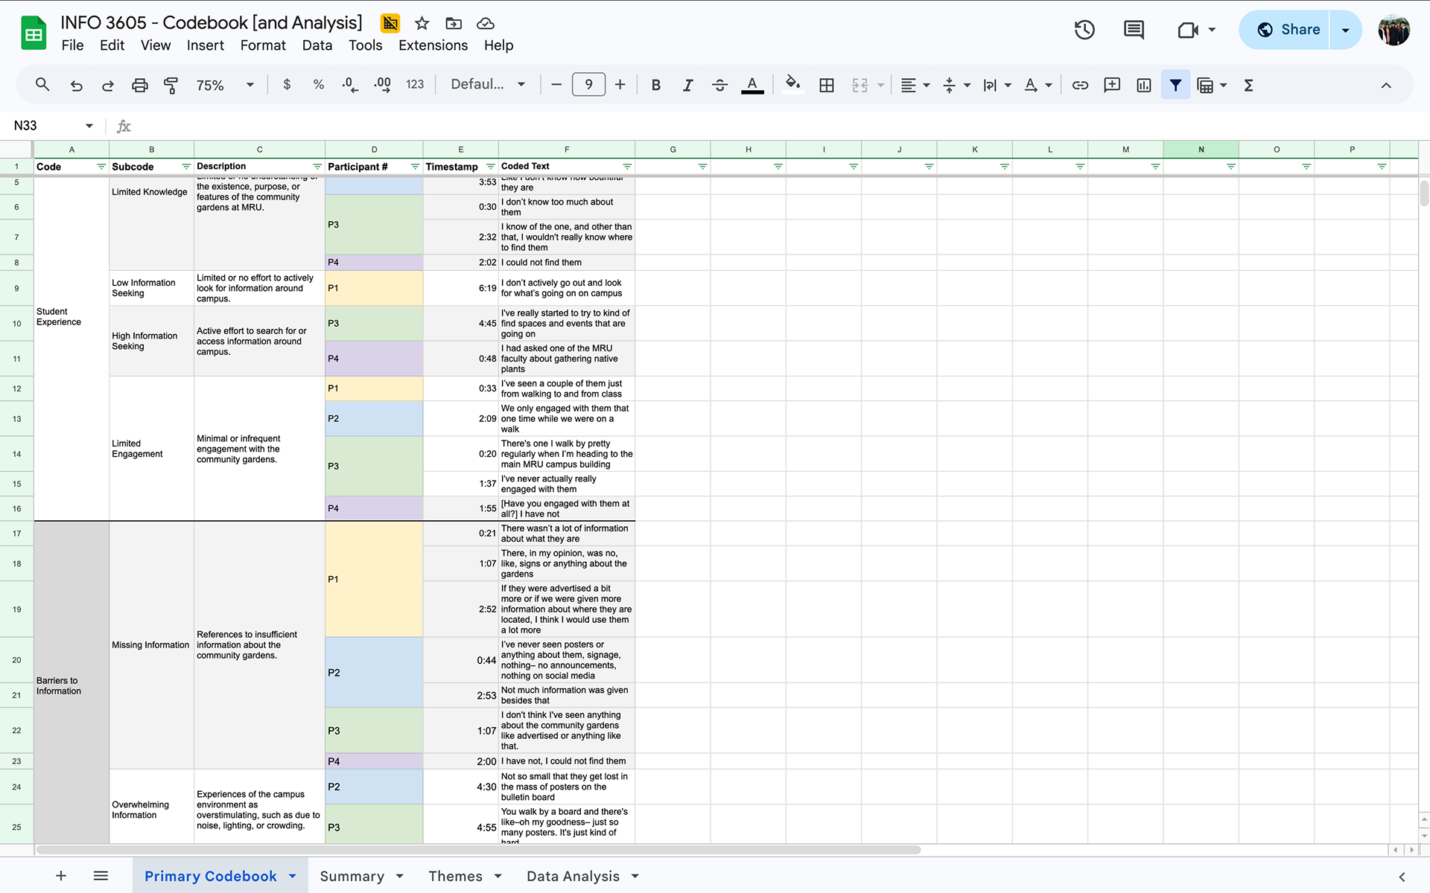Insert a comment
This screenshot has height=893, width=1430.
[1112, 85]
